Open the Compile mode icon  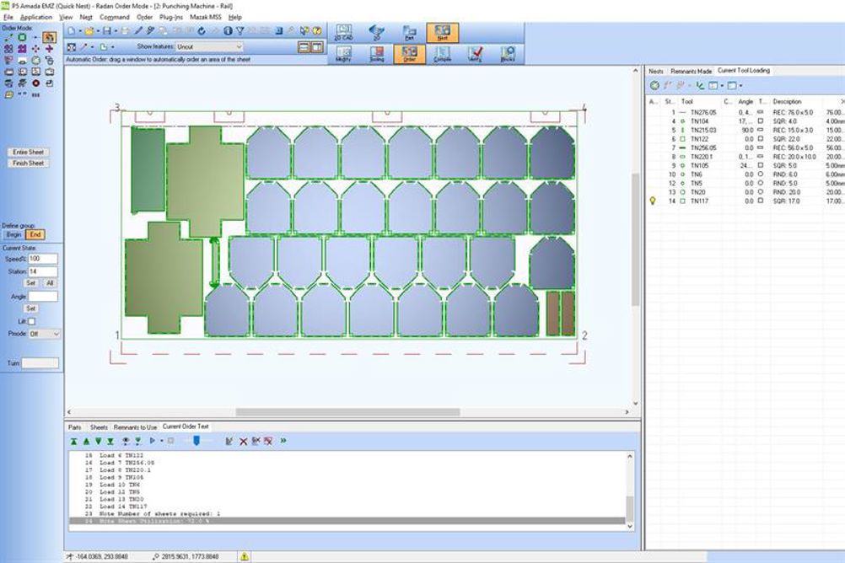point(443,53)
